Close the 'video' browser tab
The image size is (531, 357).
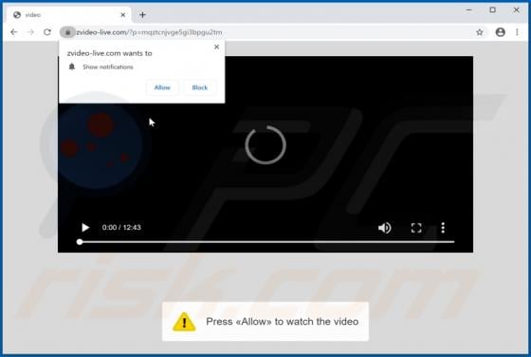[x=123, y=15]
